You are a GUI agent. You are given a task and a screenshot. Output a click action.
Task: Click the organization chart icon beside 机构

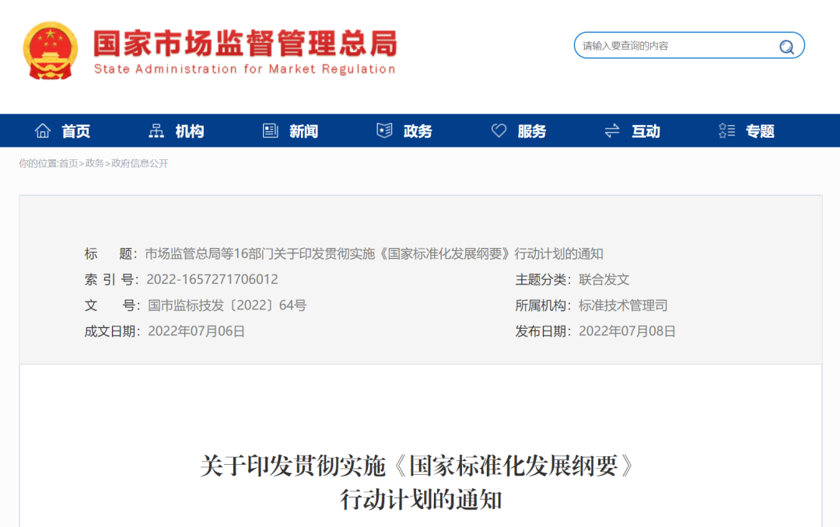coord(156,131)
